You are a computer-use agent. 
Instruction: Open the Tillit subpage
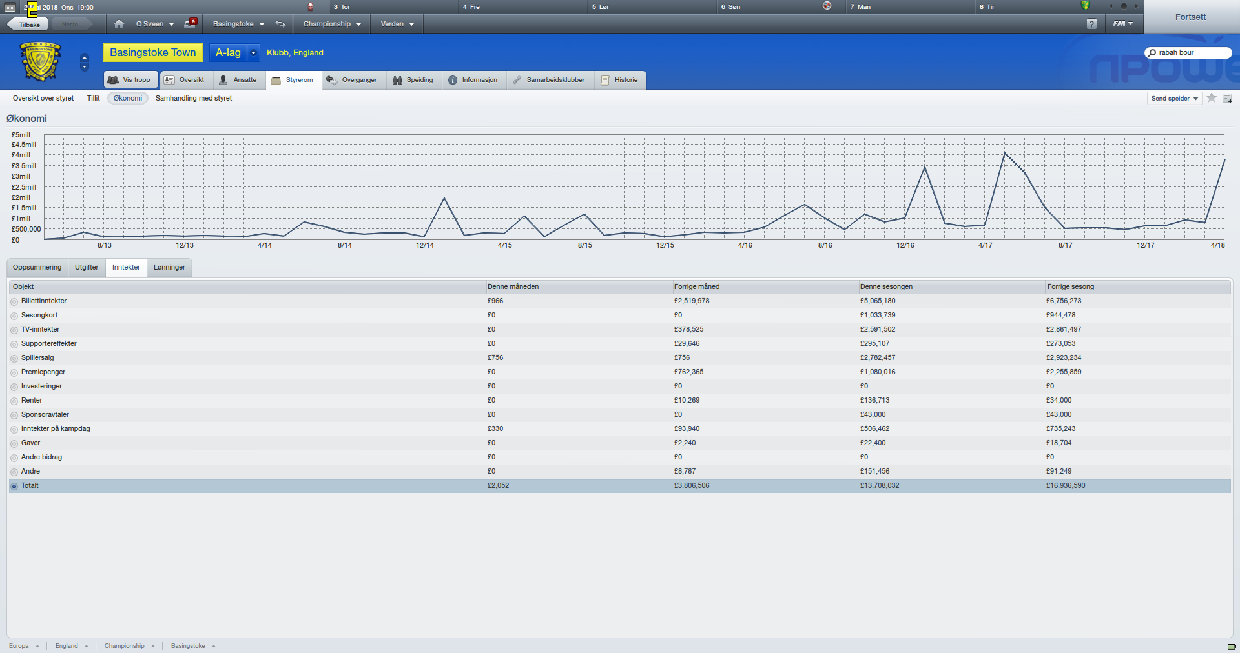94,99
